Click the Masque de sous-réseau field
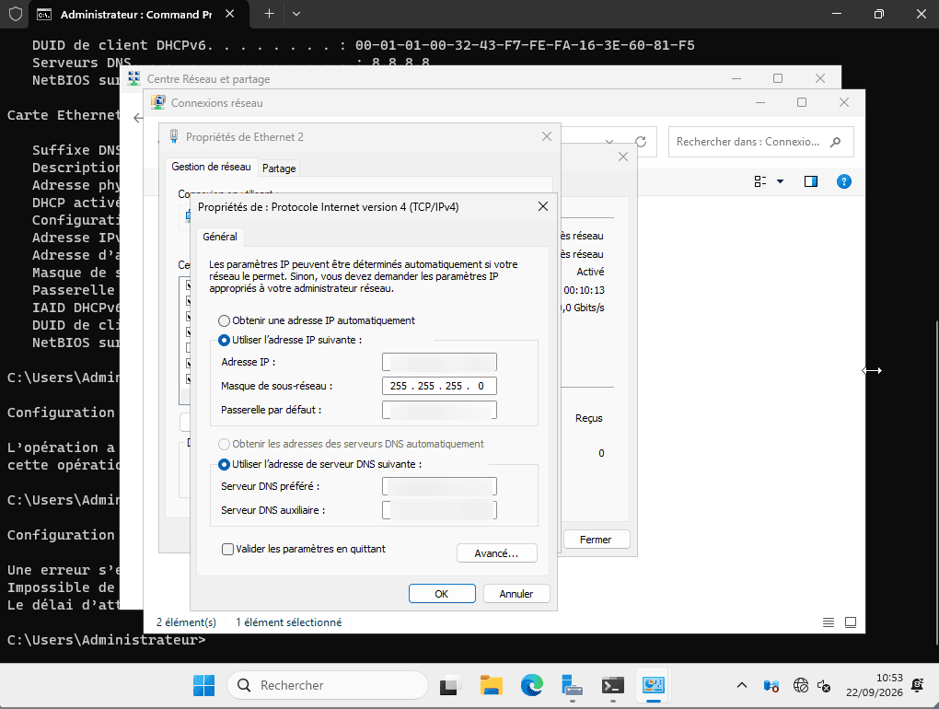939x709 pixels. pyautogui.click(x=439, y=386)
